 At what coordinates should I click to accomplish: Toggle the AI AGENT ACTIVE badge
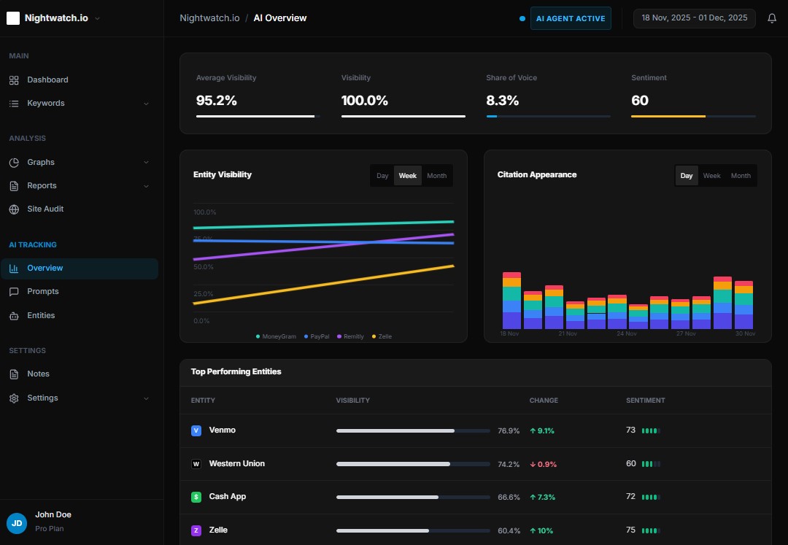571,18
